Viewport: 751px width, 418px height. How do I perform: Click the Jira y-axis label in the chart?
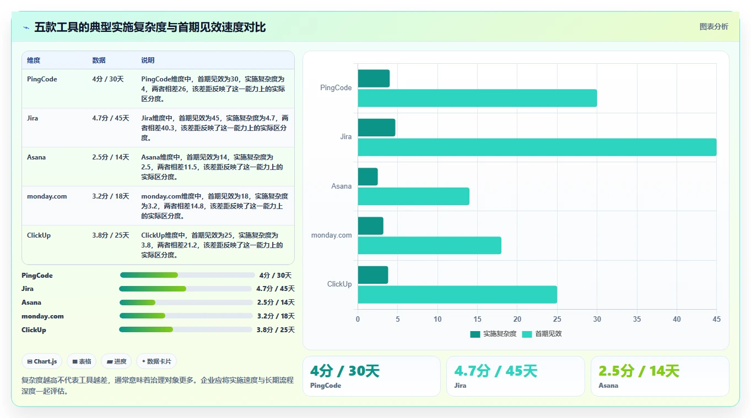[x=345, y=137]
